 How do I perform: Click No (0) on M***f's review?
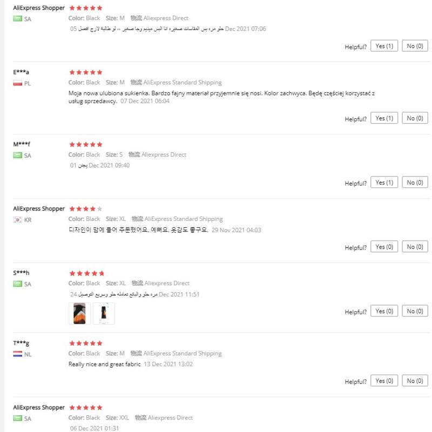415,183
